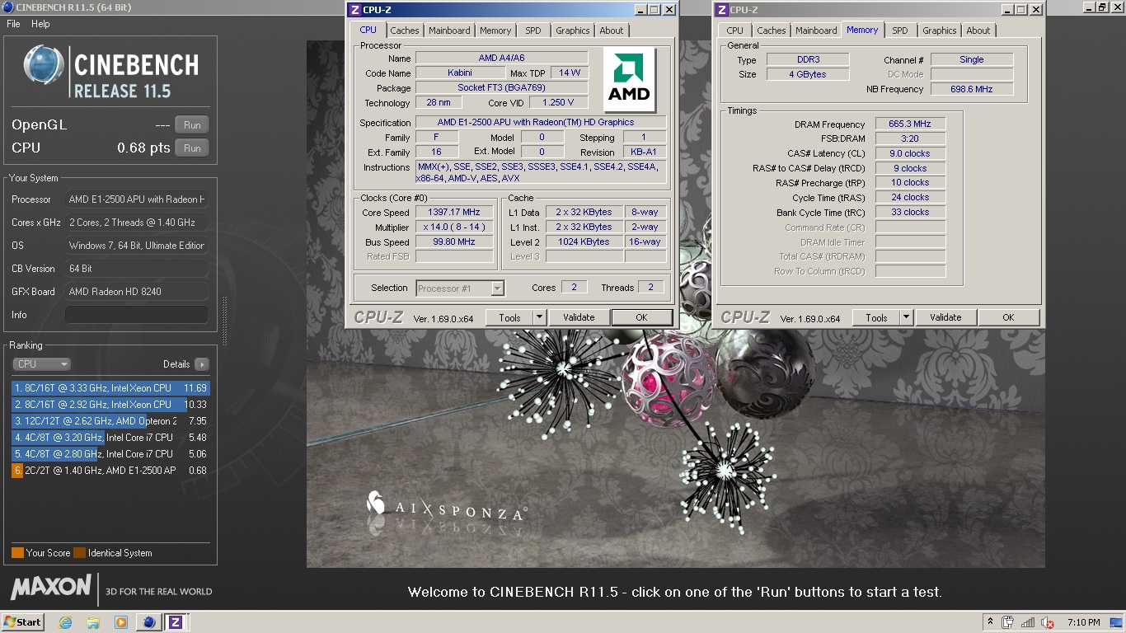Viewport: 1126px width, 633px height.
Task: Click Validate in right CPU-Z window
Action: (945, 317)
